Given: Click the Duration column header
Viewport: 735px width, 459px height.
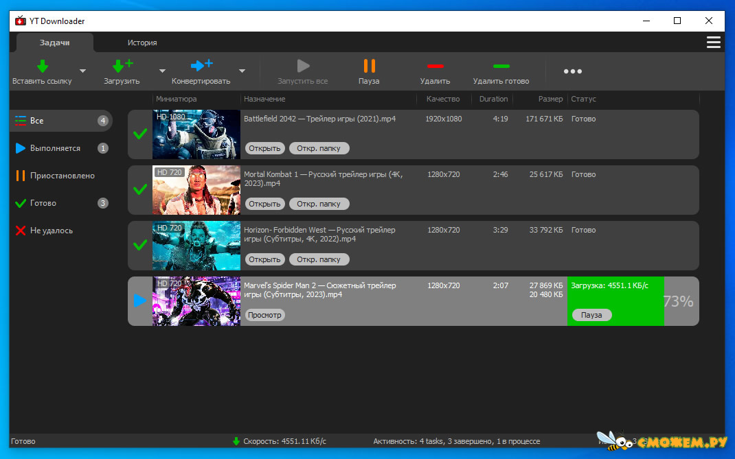Looking at the screenshot, I should (x=494, y=99).
